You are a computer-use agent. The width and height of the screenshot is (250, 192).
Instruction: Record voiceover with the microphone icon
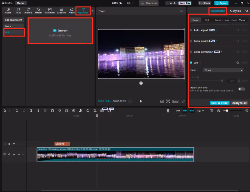(x=168, y=110)
